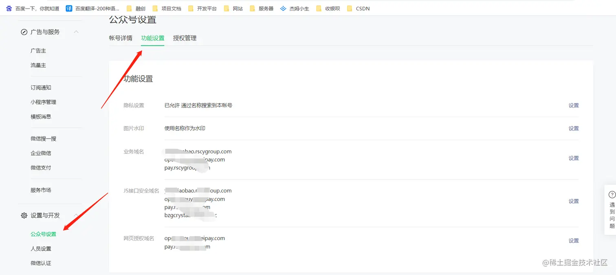Switch to the 授权管理 tab
The width and height of the screenshot is (616, 275).
185,38
